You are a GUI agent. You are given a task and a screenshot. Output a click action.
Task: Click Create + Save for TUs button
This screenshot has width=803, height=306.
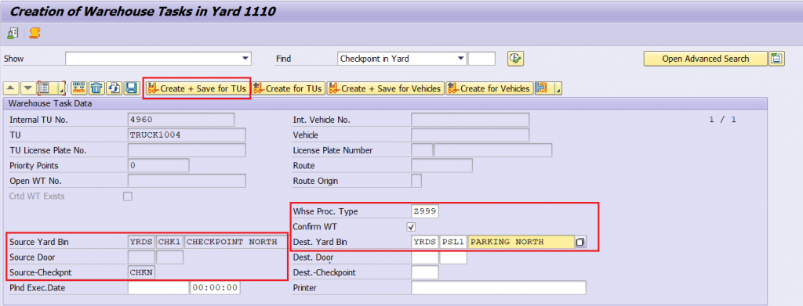click(197, 88)
